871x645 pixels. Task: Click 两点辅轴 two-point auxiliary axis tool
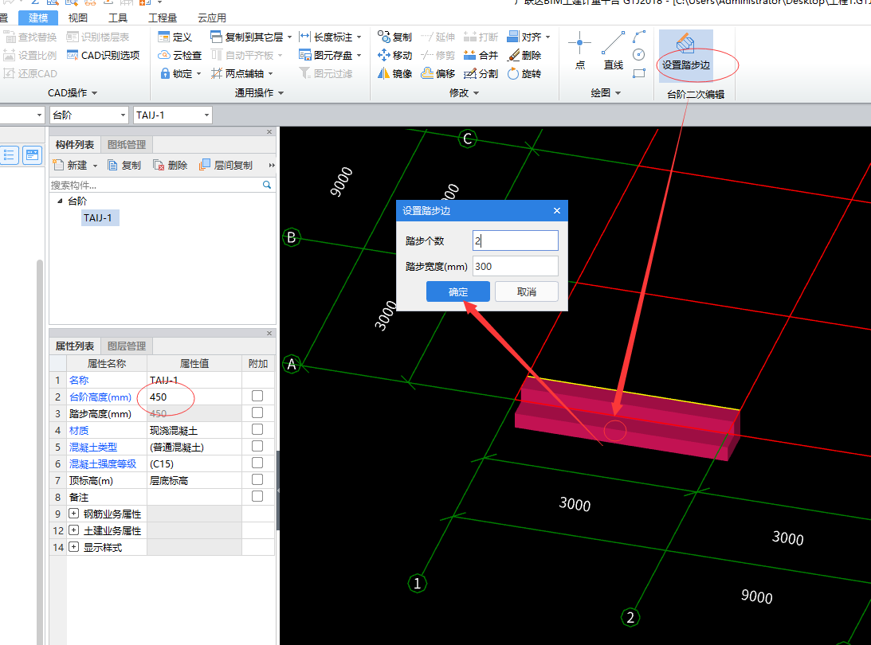click(241, 73)
